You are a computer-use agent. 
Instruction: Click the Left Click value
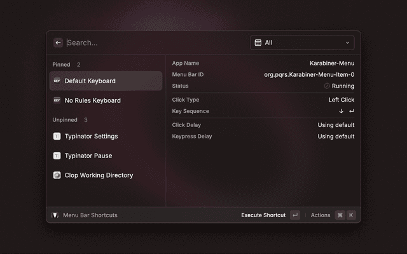tap(341, 100)
